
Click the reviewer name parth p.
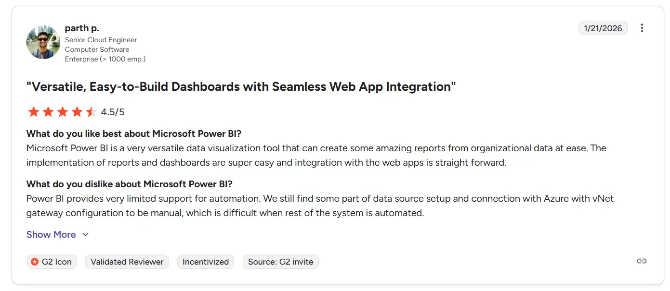tap(82, 28)
